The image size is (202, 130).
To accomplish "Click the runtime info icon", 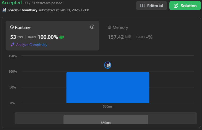I will pos(92,27).
